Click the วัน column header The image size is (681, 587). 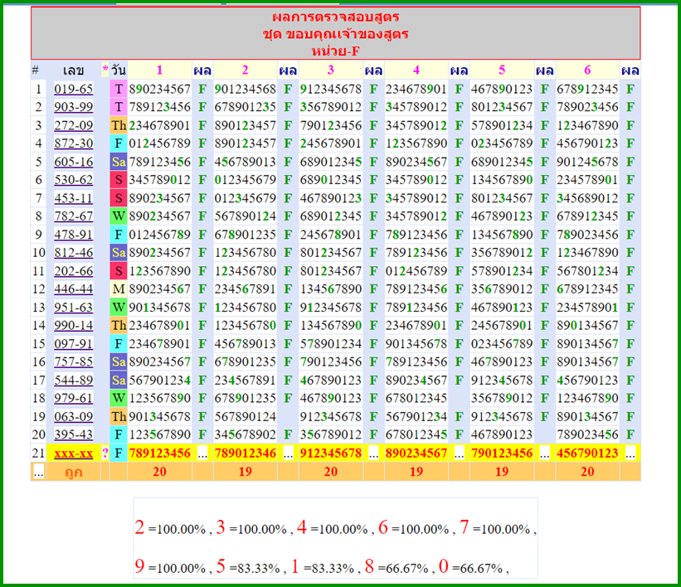pyautogui.click(x=118, y=70)
